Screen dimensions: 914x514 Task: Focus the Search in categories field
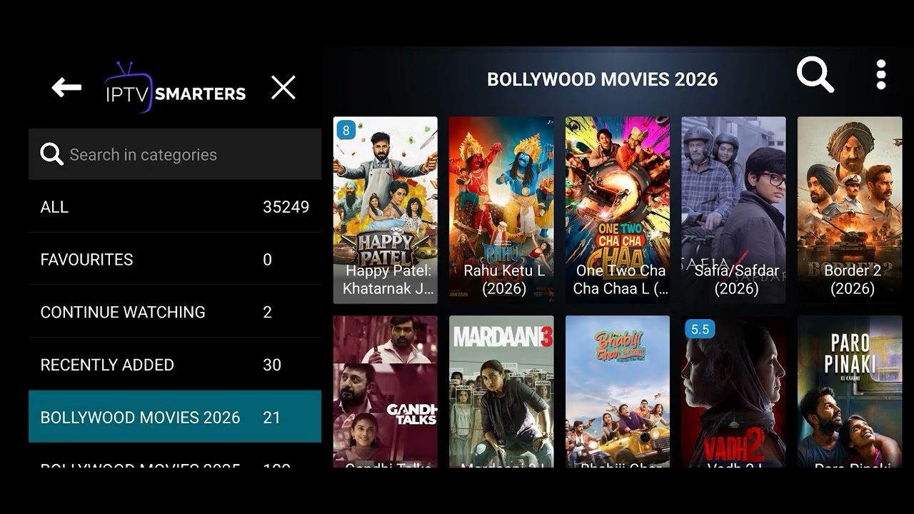click(x=175, y=154)
